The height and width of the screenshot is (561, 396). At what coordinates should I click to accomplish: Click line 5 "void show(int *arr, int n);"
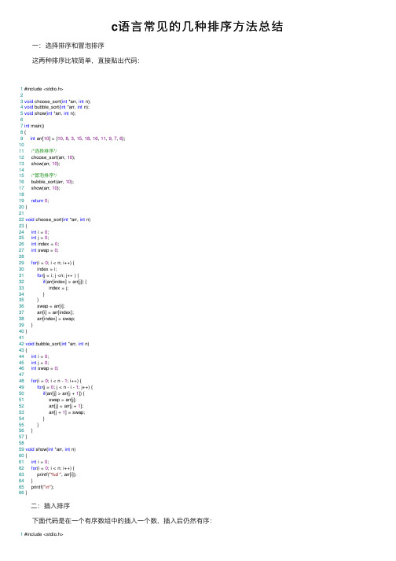(49, 113)
